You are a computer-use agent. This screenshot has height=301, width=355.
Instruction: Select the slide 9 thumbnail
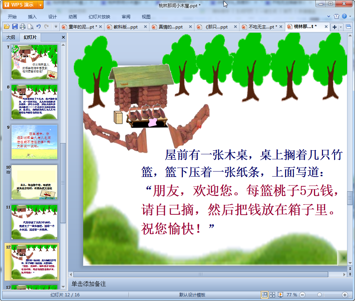[x=34, y=142]
